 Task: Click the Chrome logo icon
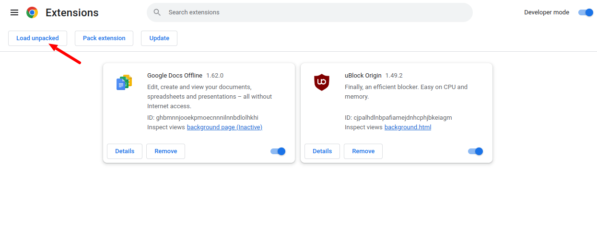pos(32,12)
